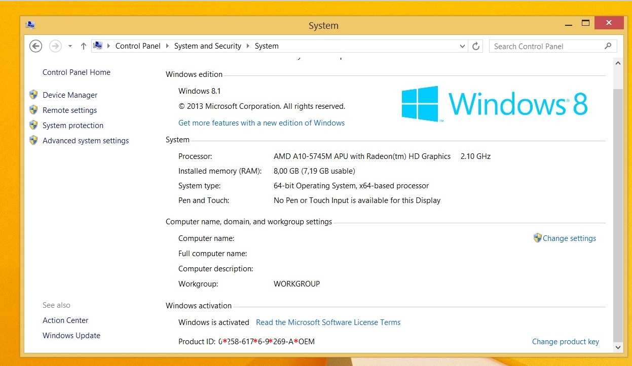This screenshot has height=366, width=632.
Task: Click the shield icon beside Change settings
Action: pyautogui.click(x=537, y=238)
